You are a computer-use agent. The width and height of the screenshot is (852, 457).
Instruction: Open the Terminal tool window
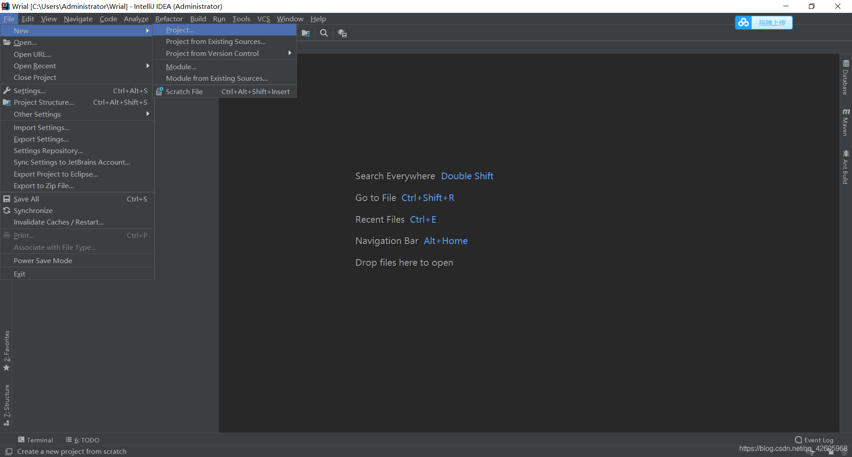tap(35, 440)
